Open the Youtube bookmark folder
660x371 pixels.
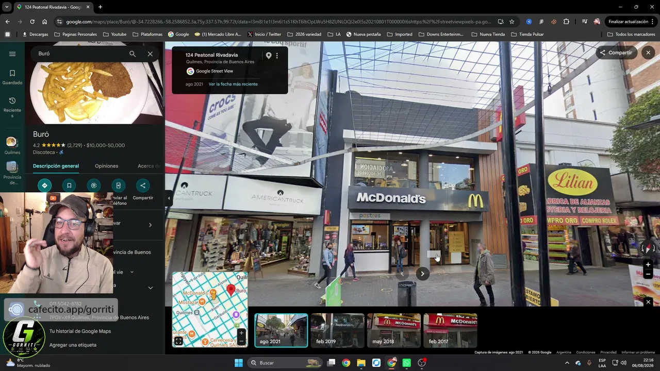click(114, 35)
